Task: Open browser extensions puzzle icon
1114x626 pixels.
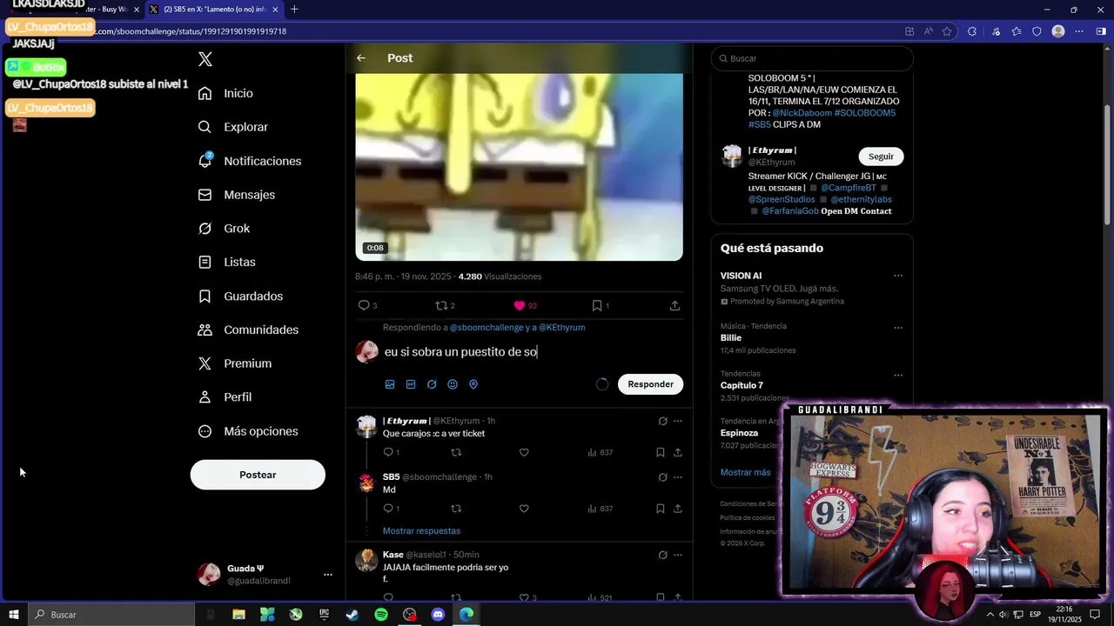Action: 972,31
